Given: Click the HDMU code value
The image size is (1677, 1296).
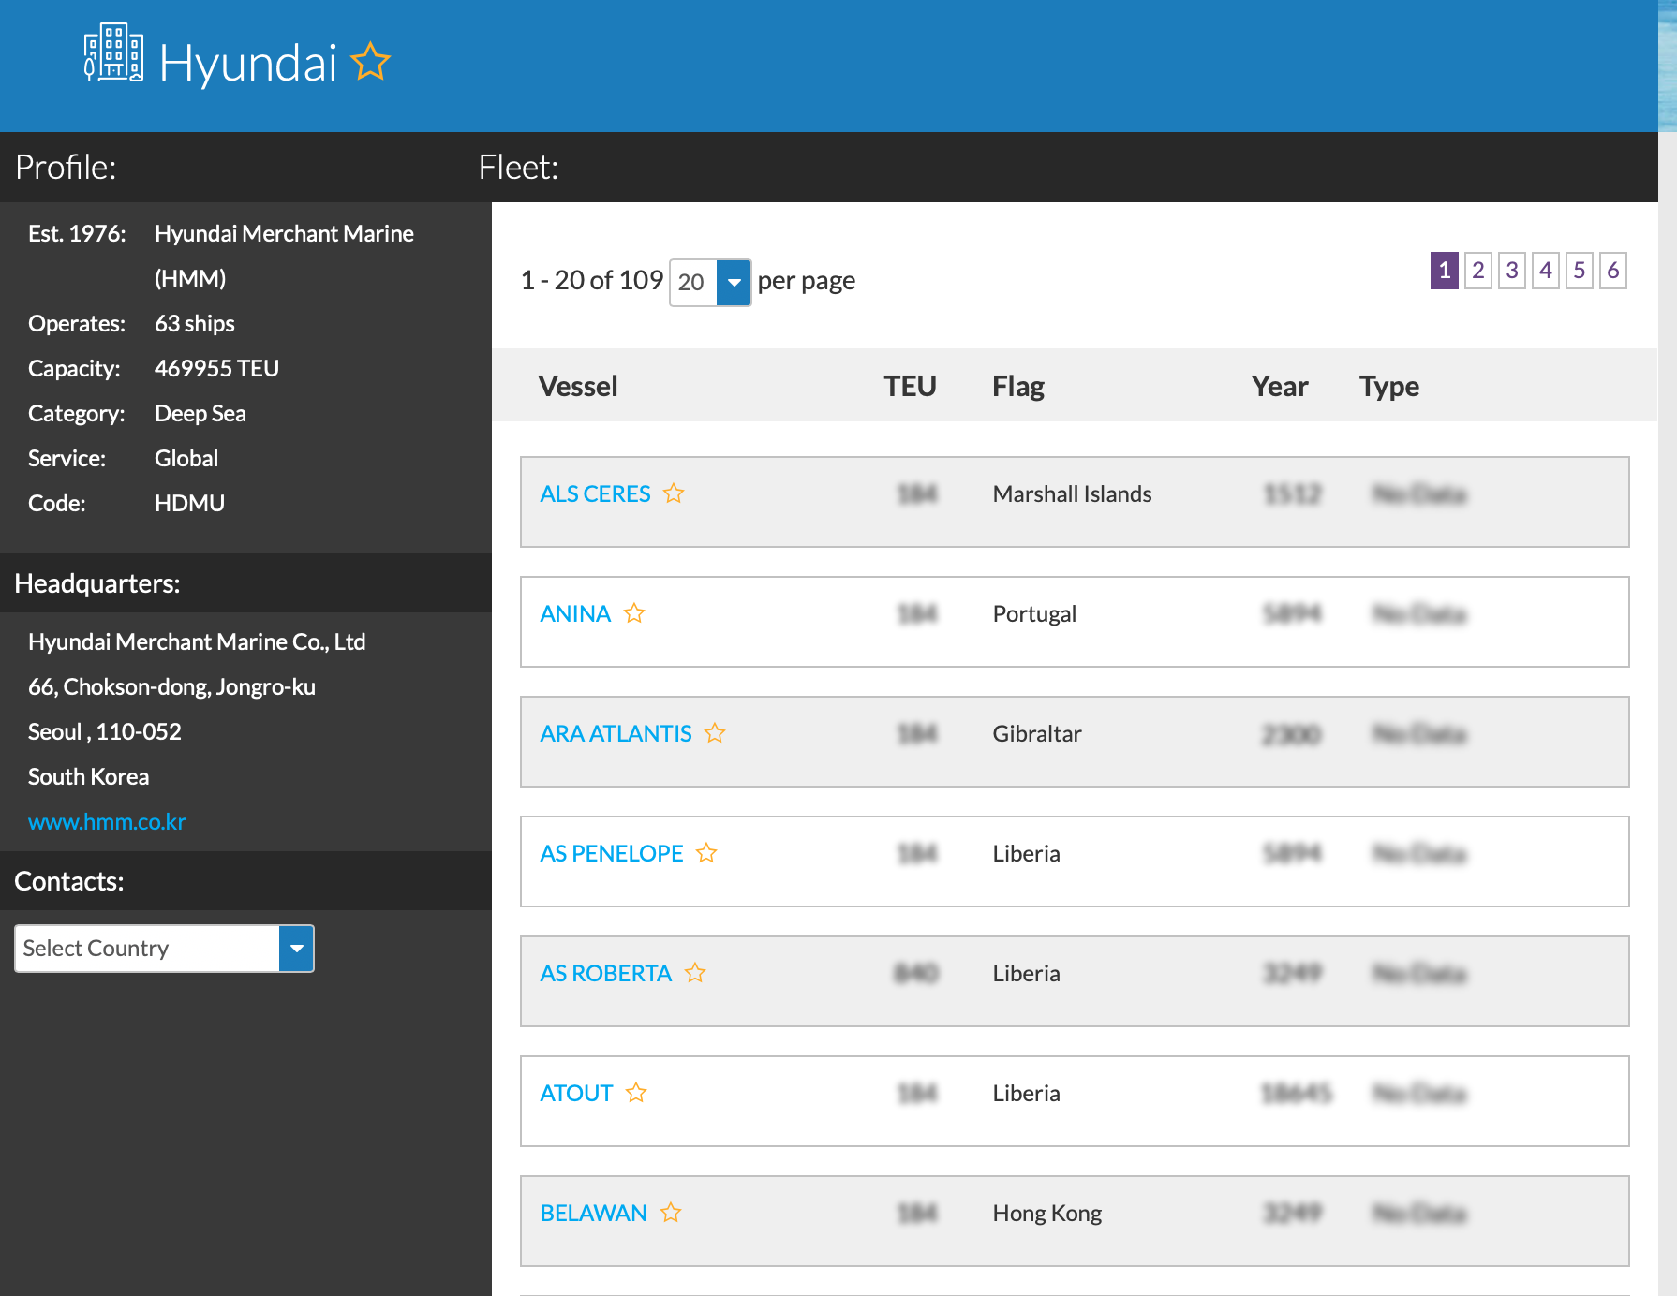Looking at the screenshot, I should [189, 503].
